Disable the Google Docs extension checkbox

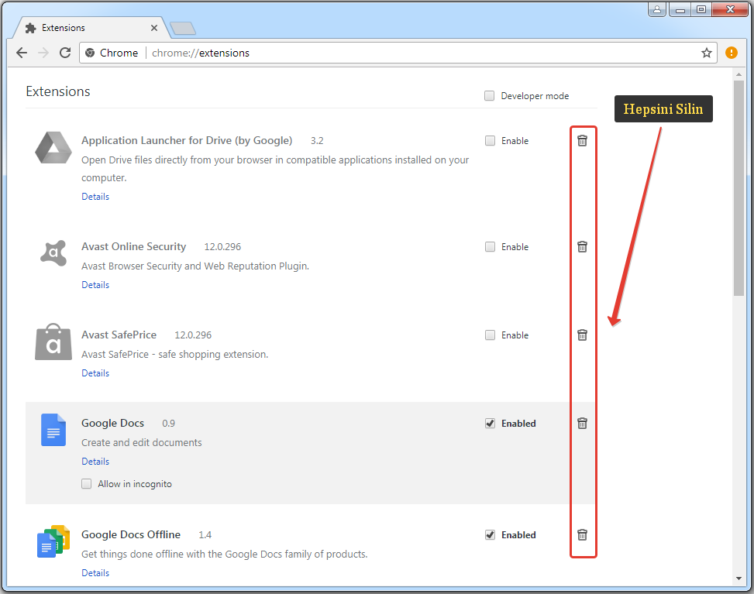point(490,424)
